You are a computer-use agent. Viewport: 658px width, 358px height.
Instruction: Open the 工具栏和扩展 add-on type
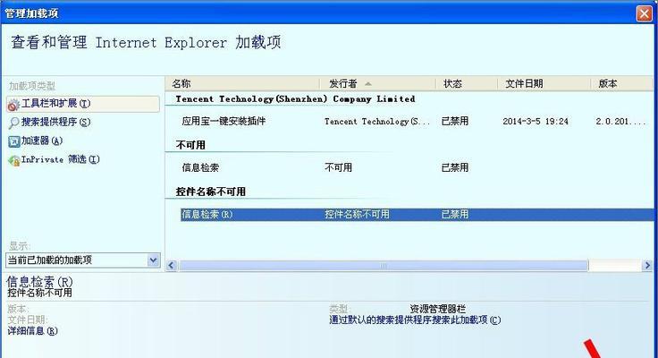(83, 104)
